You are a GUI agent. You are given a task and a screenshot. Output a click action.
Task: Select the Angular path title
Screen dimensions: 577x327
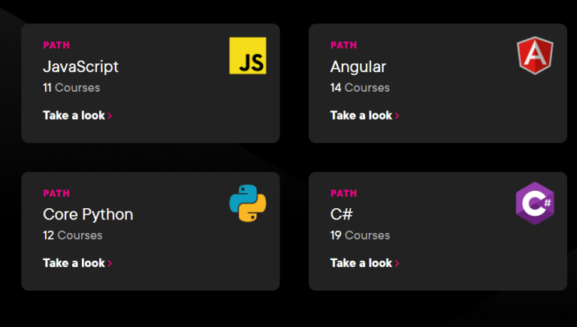click(x=358, y=66)
